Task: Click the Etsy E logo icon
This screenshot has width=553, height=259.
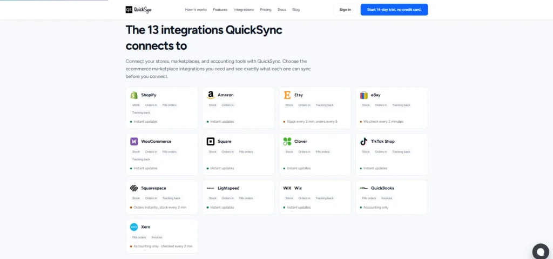Action: point(287,95)
